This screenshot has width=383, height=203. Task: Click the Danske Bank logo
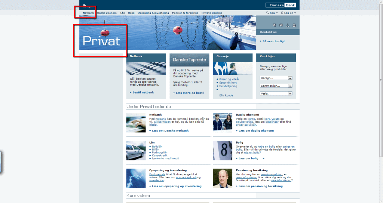coord(280,5)
